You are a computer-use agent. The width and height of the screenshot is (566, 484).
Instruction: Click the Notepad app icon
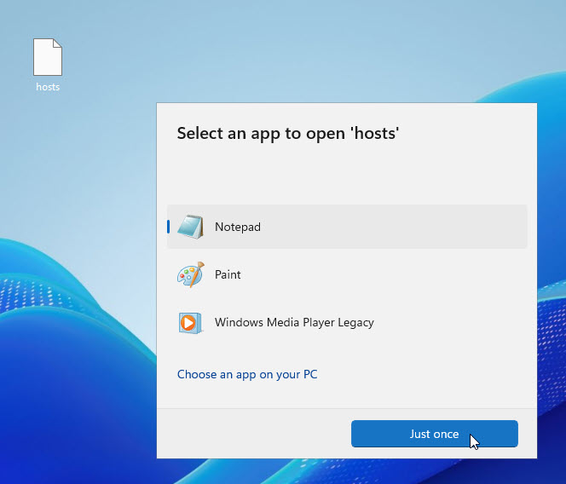point(191,227)
